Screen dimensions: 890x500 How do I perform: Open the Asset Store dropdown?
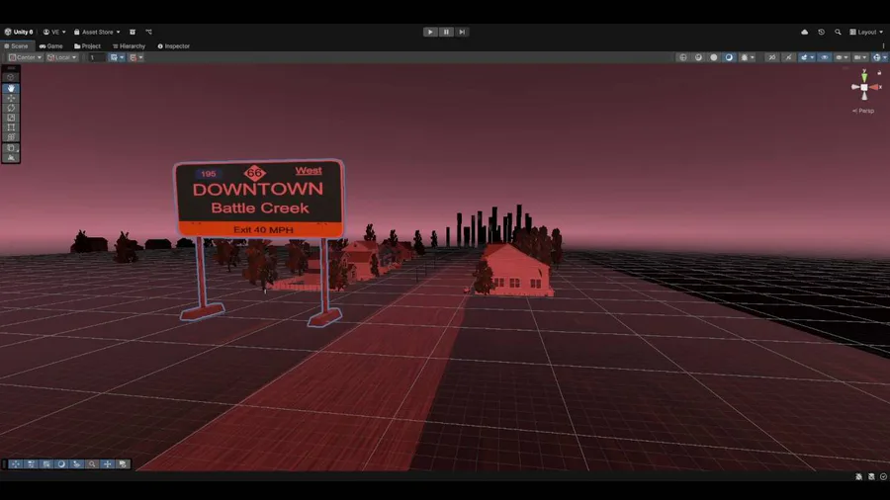(x=97, y=32)
